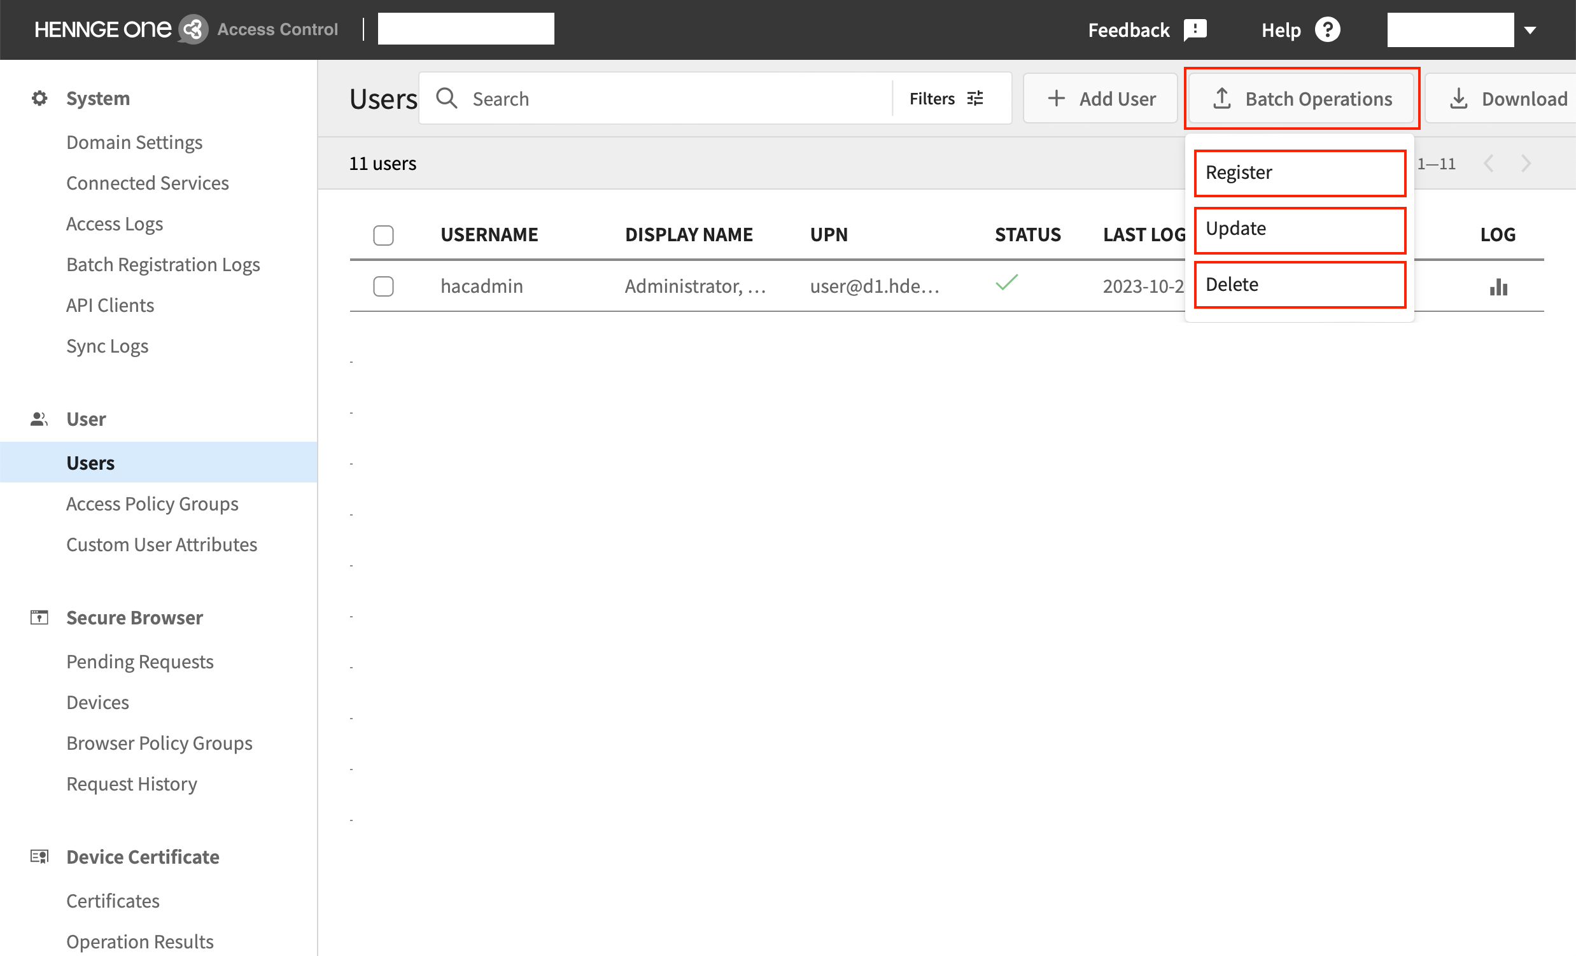Open the Help question mark icon
This screenshot has width=1576, height=956.
coord(1327,29)
